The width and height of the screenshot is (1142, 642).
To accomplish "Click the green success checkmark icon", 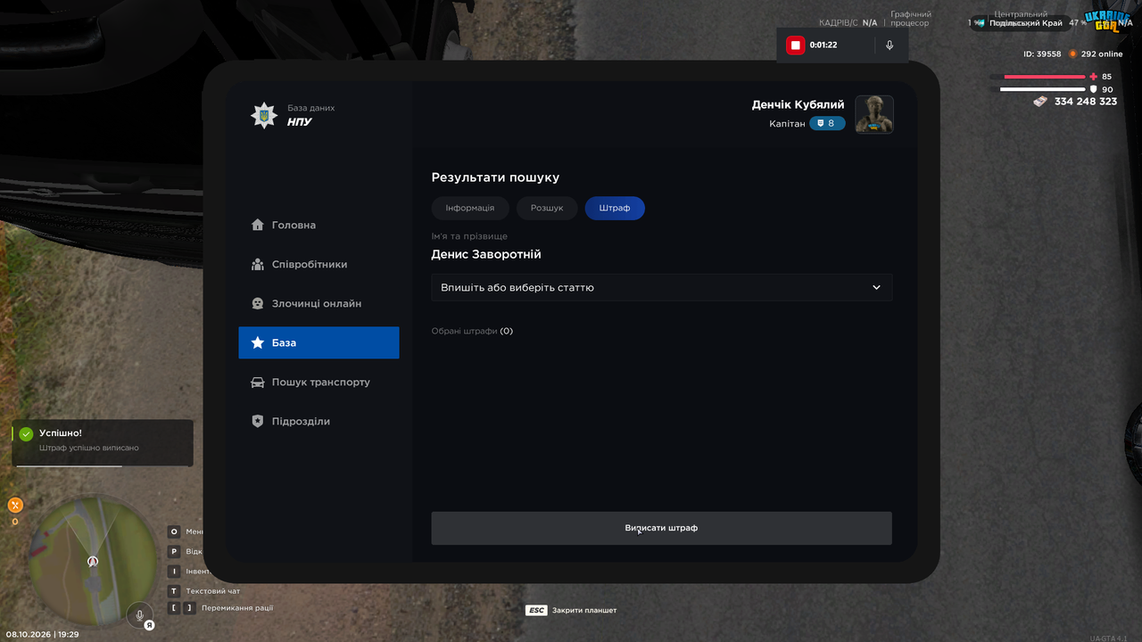I will [x=26, y=434].
